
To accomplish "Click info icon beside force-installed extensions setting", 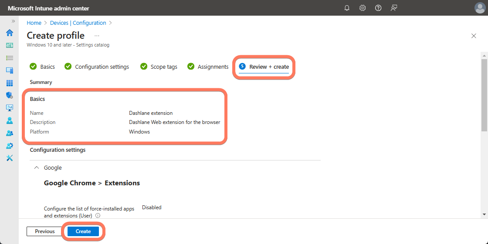I will (x=98, y=215).
